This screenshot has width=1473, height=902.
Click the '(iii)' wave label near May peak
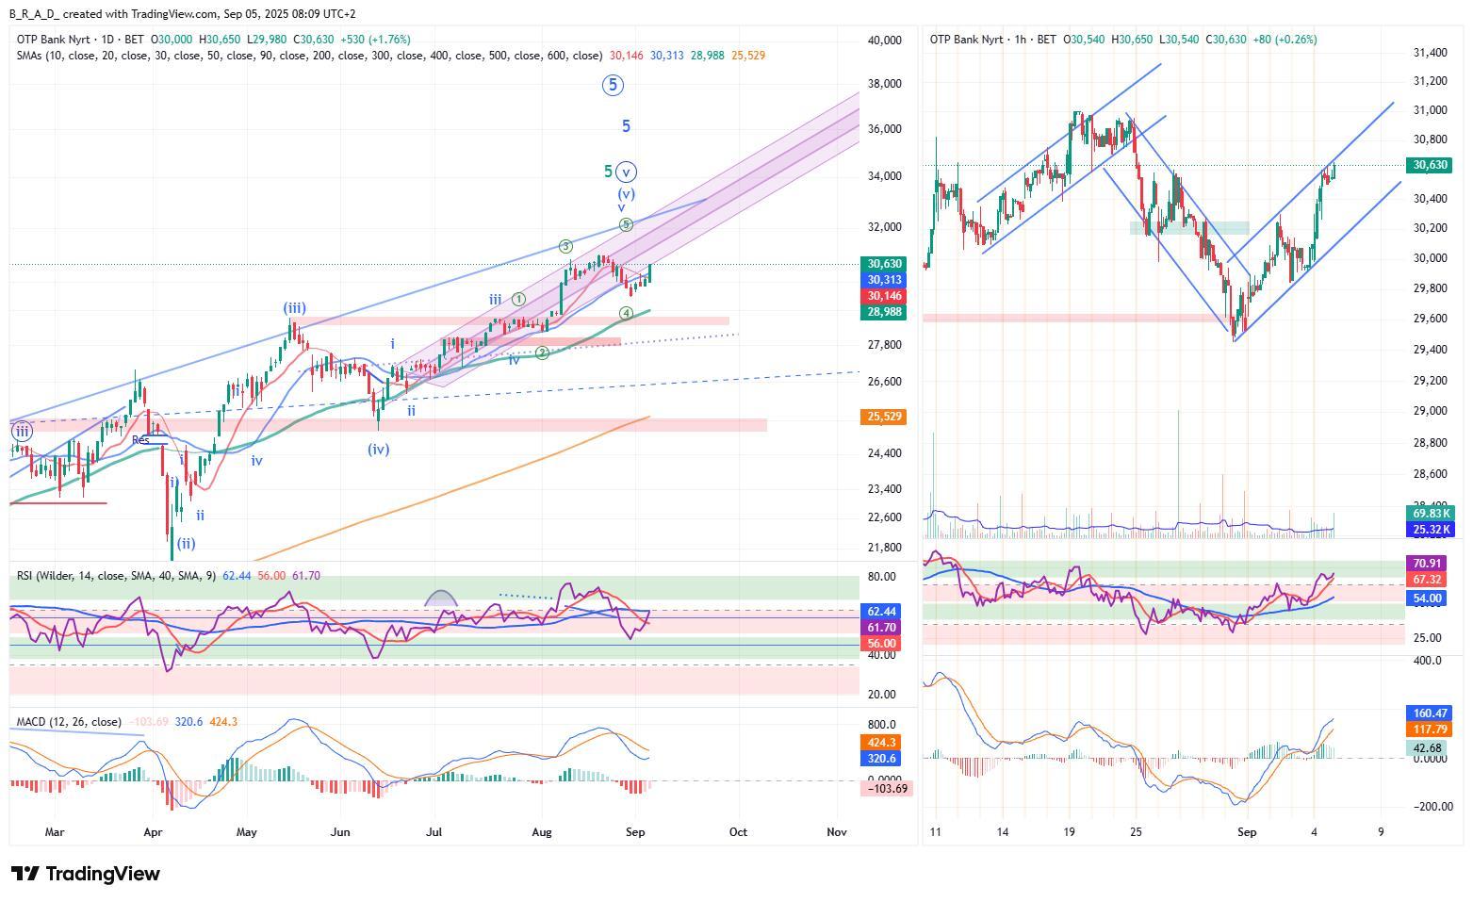(294, 308)
